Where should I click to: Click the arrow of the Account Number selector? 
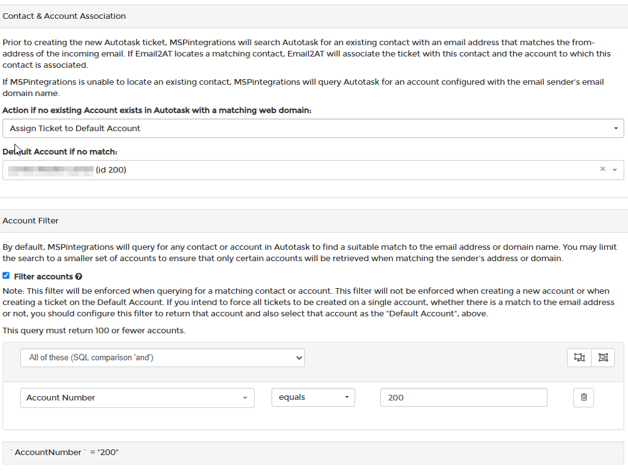pos(245,398)
